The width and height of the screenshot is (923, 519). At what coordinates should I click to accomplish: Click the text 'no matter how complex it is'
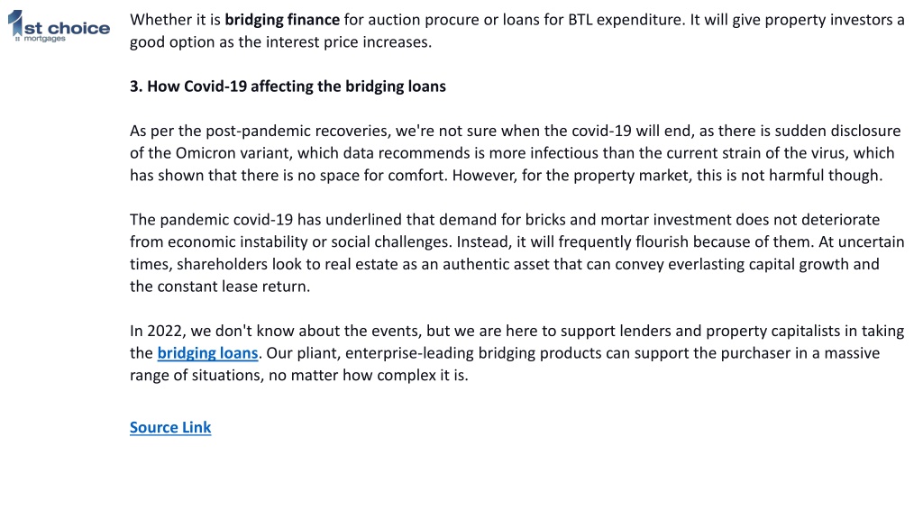[x=369, y=376]
